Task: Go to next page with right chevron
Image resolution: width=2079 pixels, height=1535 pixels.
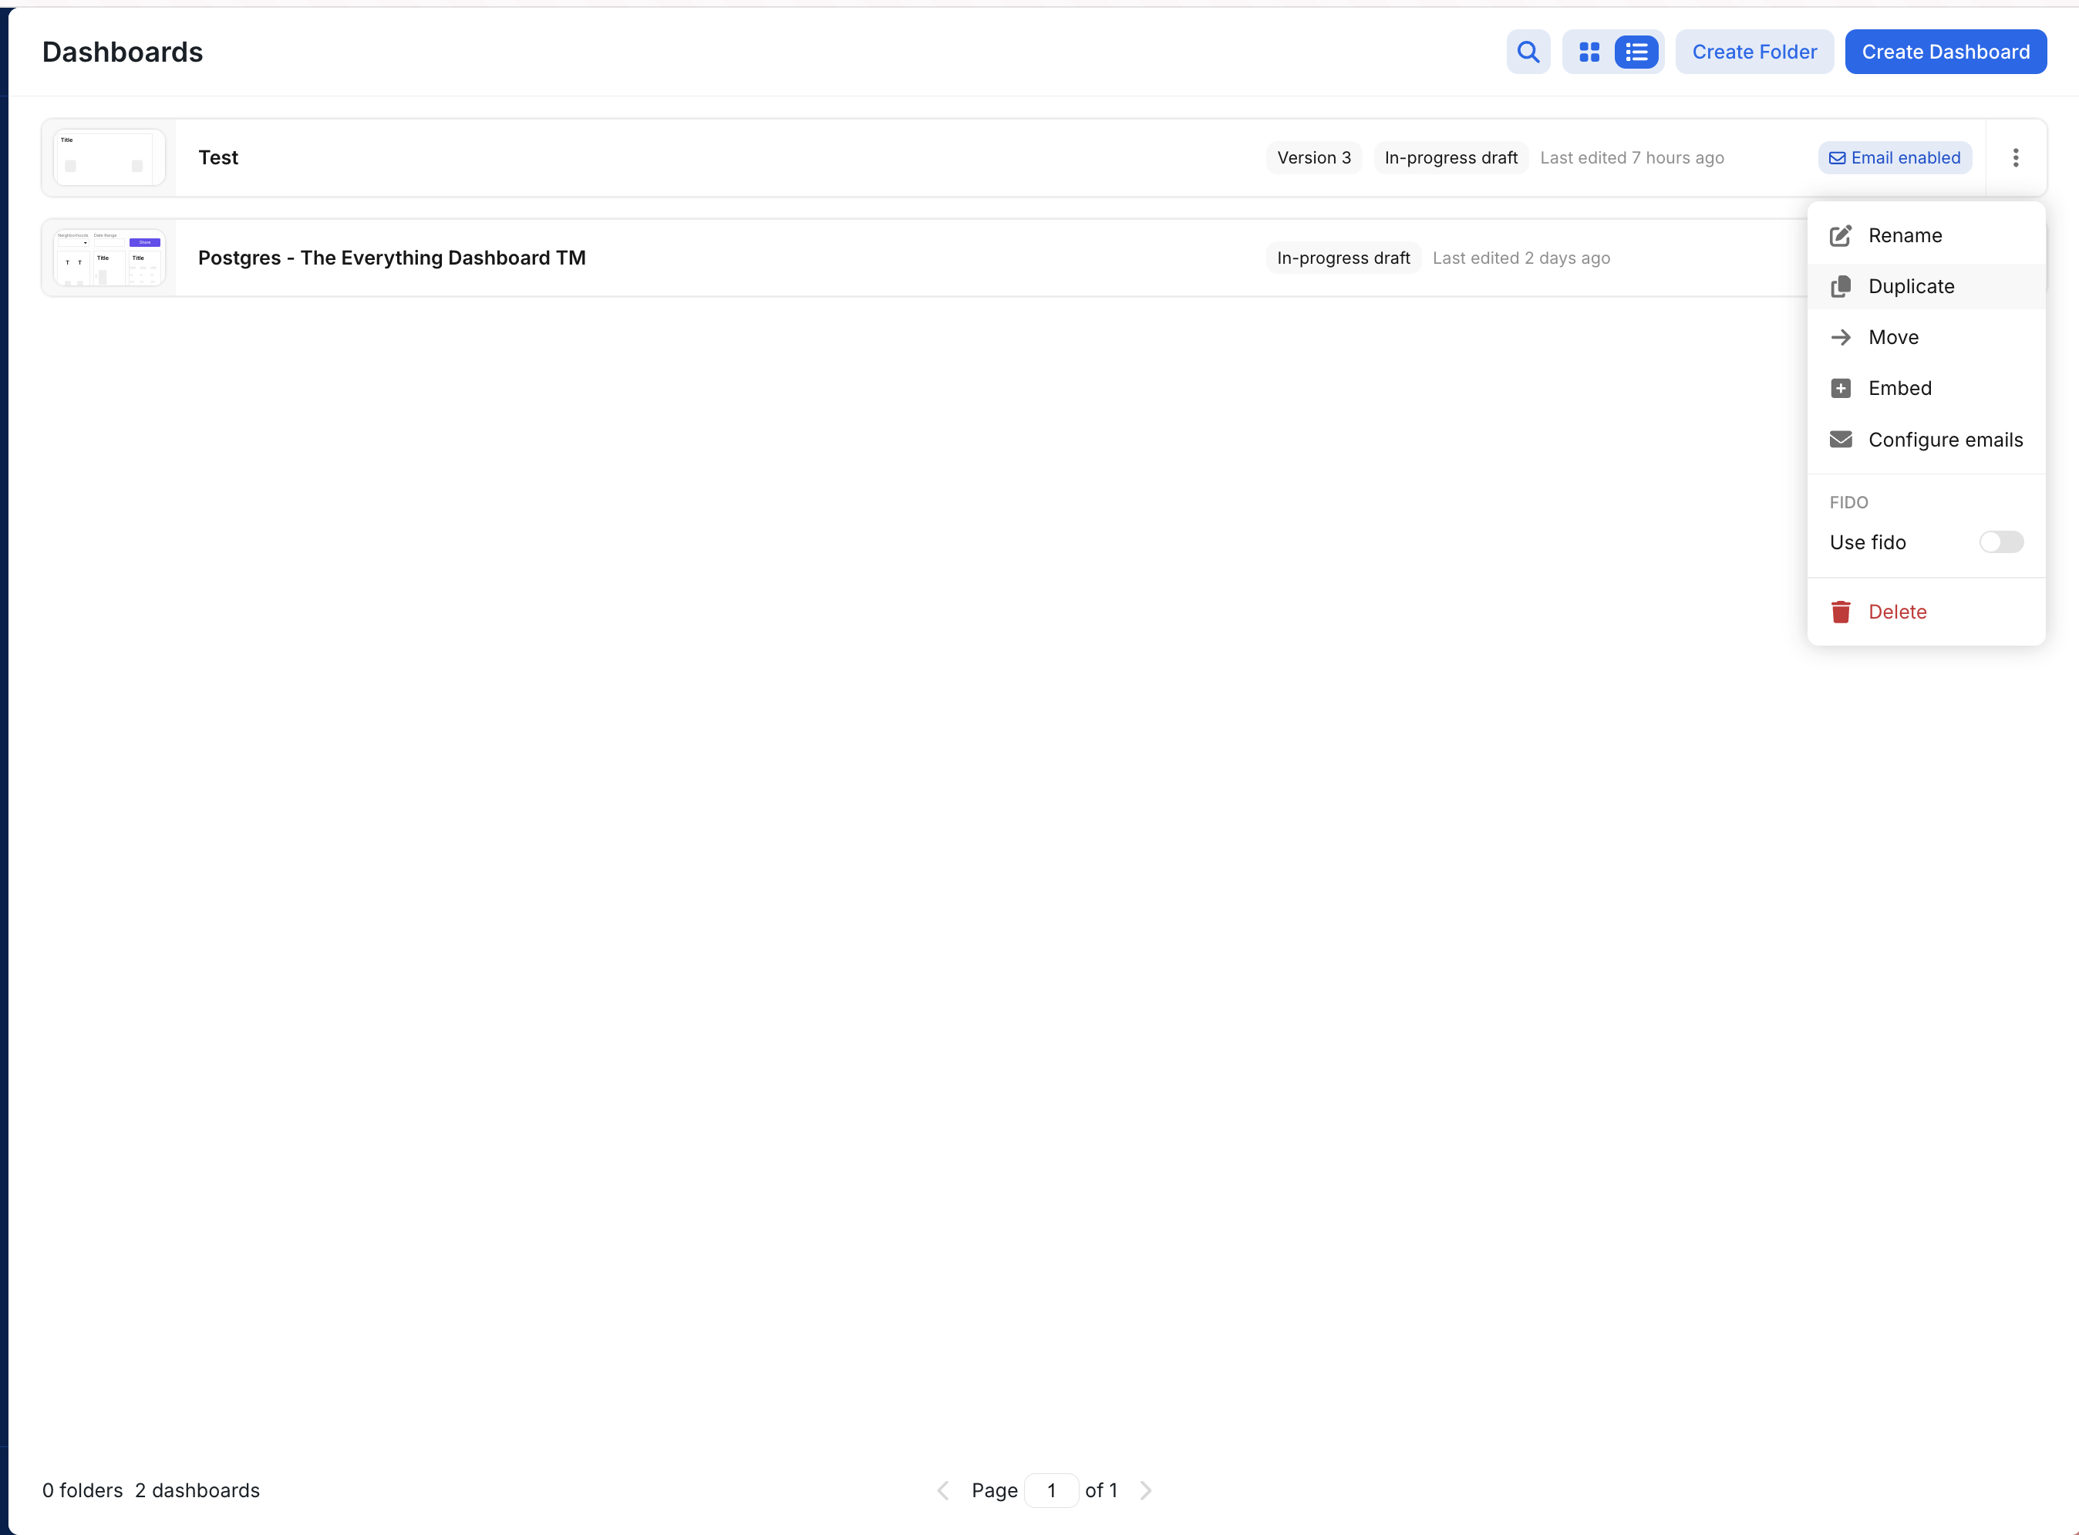Action: point(1145,1489)
